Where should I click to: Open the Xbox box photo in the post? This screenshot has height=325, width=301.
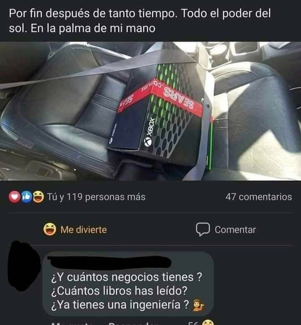150,111
